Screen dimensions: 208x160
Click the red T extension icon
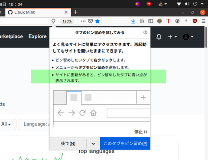coord(168,21)
